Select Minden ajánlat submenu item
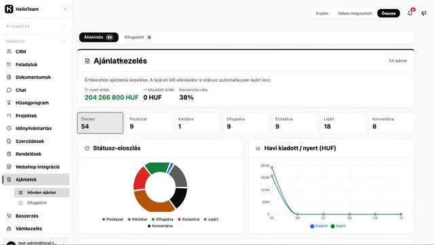The height and width of the screenshot is (245, 434). [42, 192]
